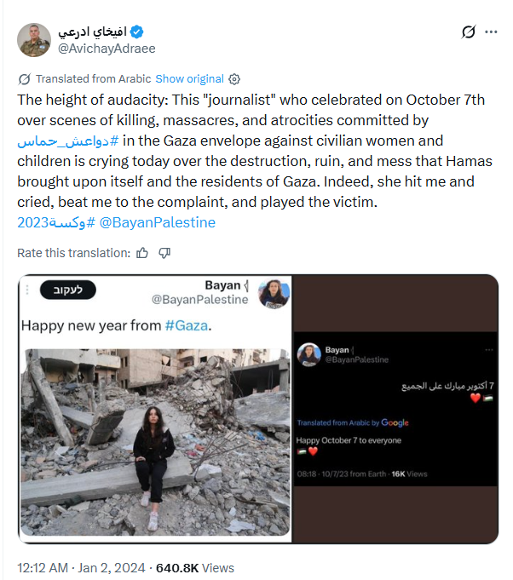Rate translation with thumbs down
This screenshot has width=513, height=580.
tap(164, 253)
